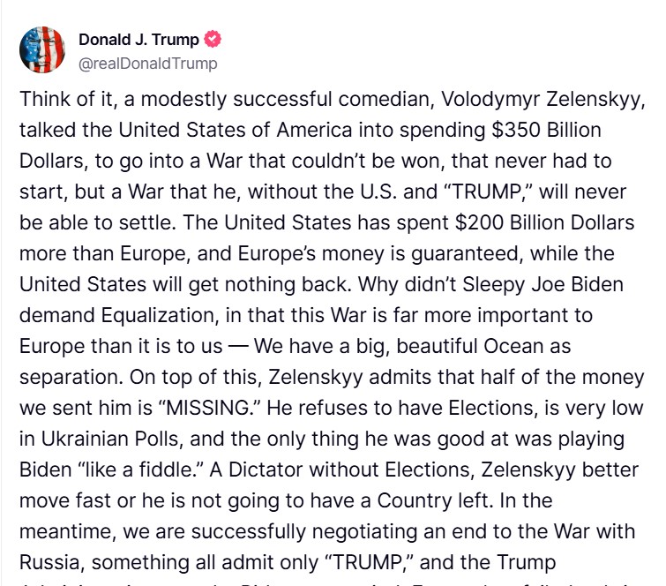Viewport: 666px width, 586px height.
Task: Open the @realDonaldTrump handle link
Action: (x=147, y=64)
